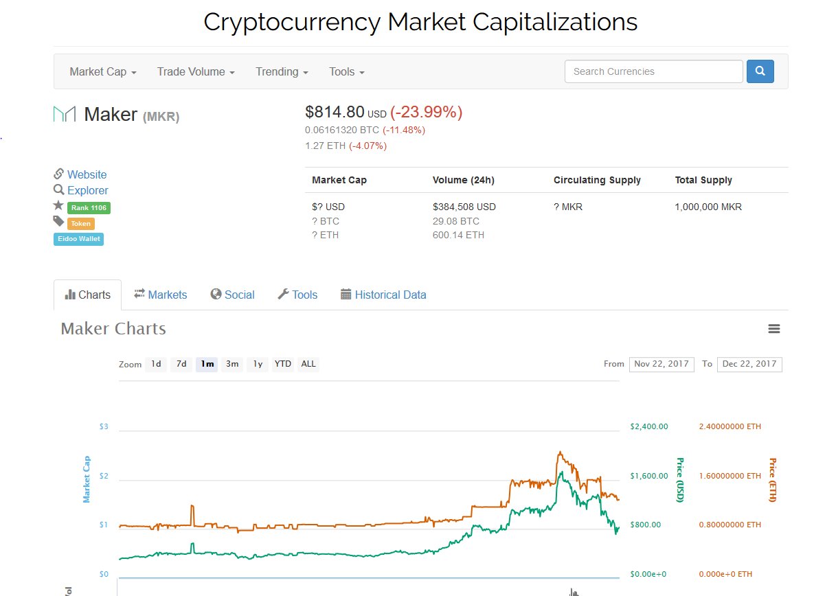Click the 1.60000000 ETH axis label
Image resolution: width=814 pixels, height=596 pixels.
tap(730, 476)
